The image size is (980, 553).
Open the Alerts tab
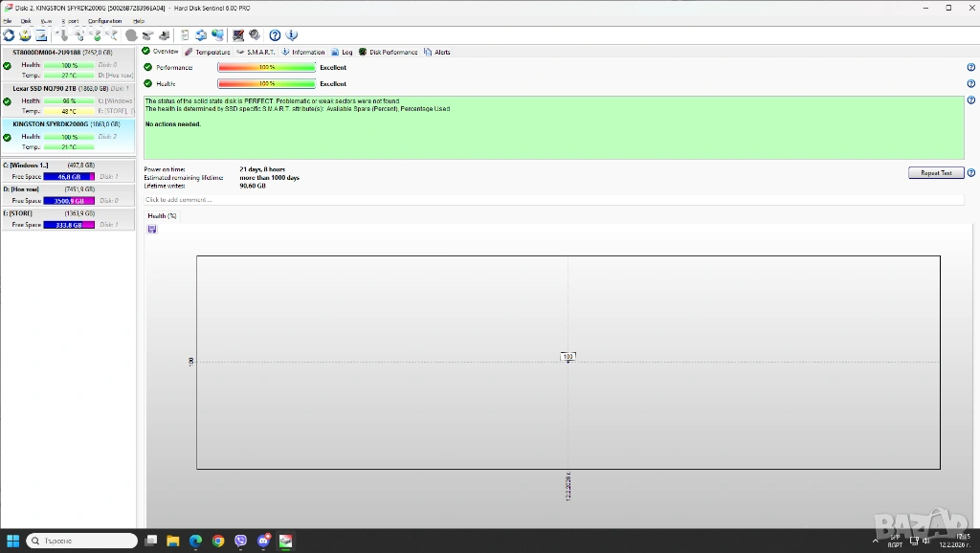coord(437,52)
